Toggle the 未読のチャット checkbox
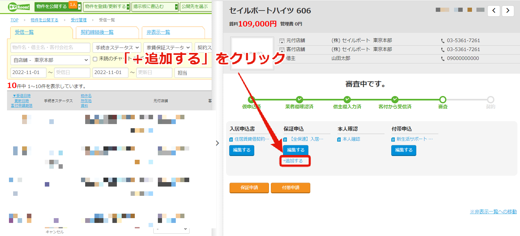The image size is (520, 236). point(95,59)
